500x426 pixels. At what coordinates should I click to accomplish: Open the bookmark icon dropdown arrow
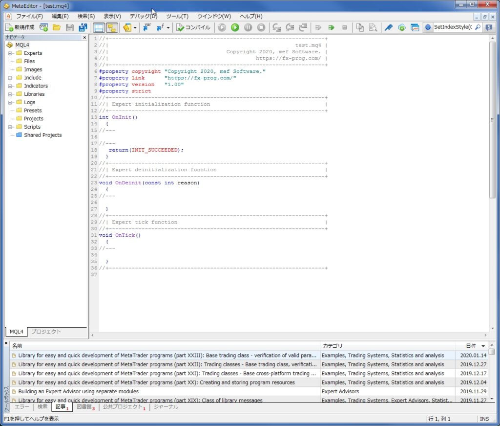[x=135, y=28]
